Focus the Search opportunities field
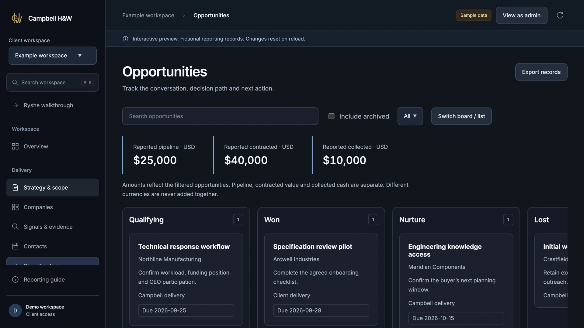The width and height of the screenshot is (584, 328). (220, 116)
